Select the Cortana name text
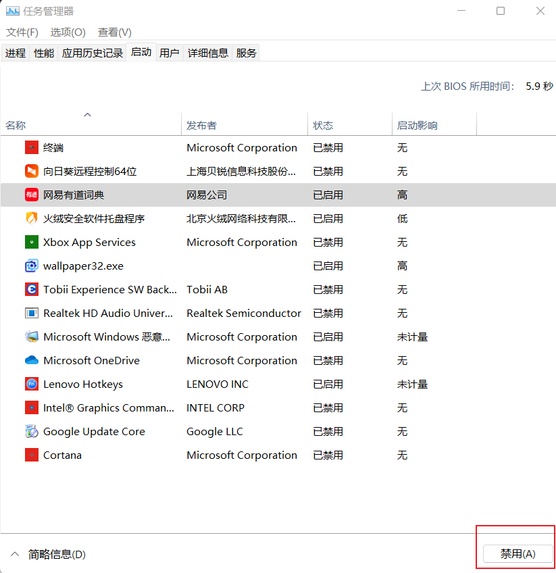 62,455
